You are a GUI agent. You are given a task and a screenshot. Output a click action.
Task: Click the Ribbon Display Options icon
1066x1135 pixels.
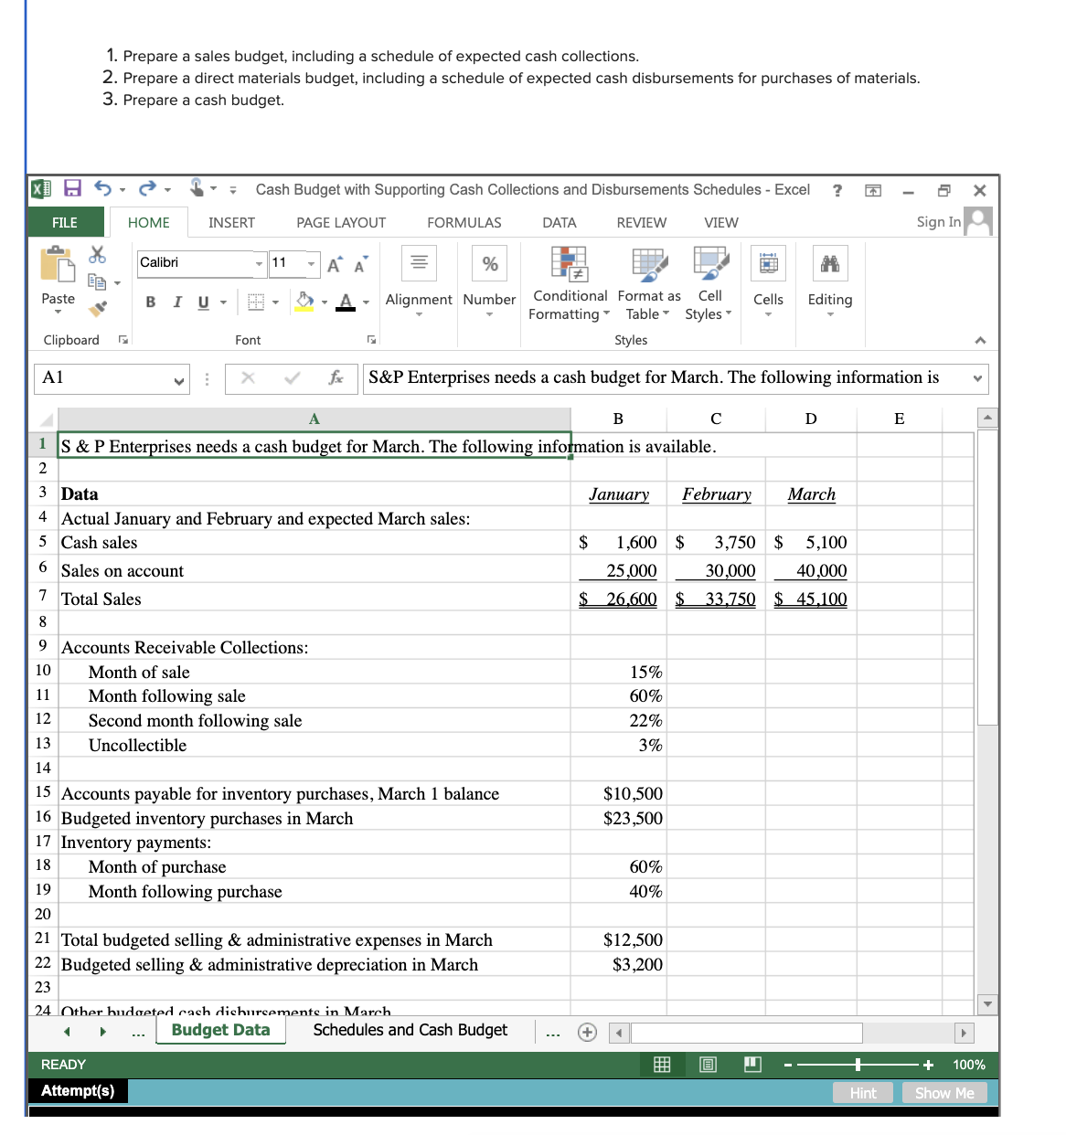point(873,190)
